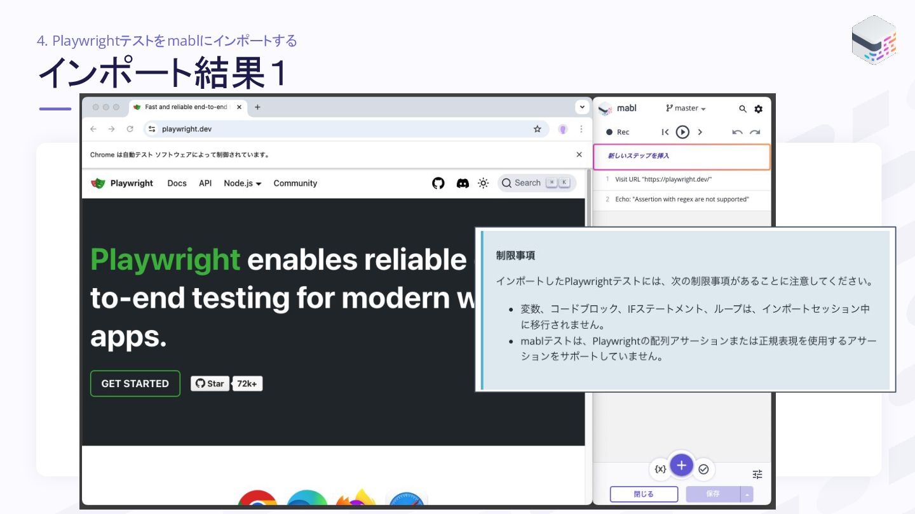Click the GET STARTED button
This screenshot has height=514, width=915.
click(135, 383)
